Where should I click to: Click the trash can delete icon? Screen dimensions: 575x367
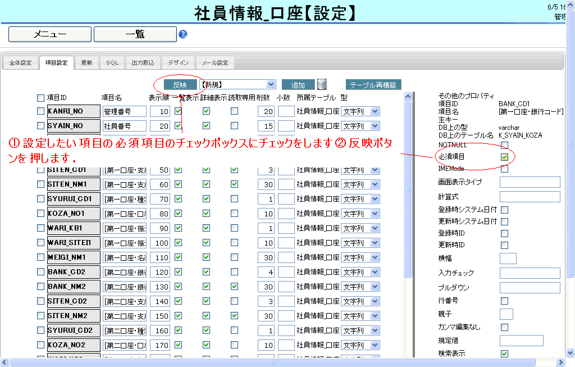tap(322, 84)
